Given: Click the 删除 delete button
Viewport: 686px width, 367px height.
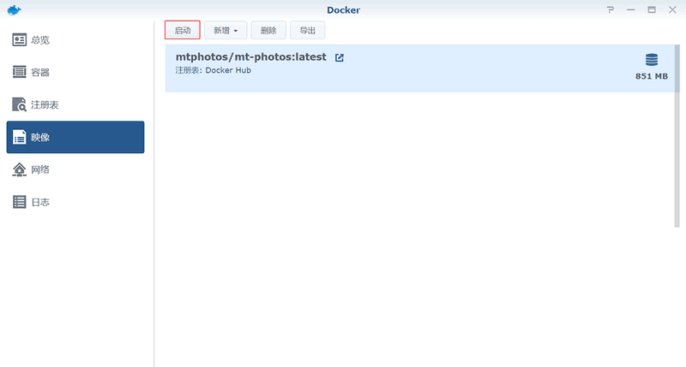Looking at the screenshot, I should click(x=268, y=30).
